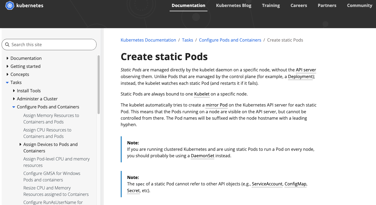This screenshot has width=376, height=205.
Task: Open the Tasks breadcrumb link
Action: coord(187,40)
